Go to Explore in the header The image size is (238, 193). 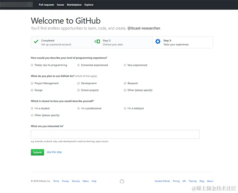click(89, 5)
